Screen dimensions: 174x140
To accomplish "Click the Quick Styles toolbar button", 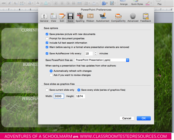I will pyautogui.click(x=137, y=3).
